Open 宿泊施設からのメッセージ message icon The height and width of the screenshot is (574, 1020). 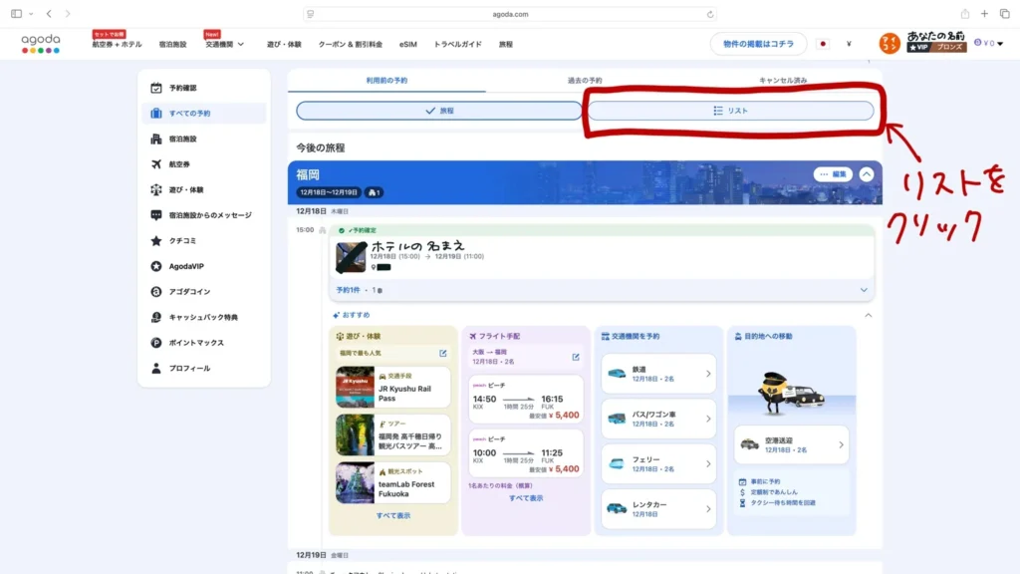pyautogui.click(x=154, y=212)
